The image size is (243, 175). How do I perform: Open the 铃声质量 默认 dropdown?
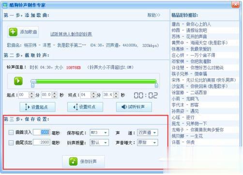pos(99,143)
